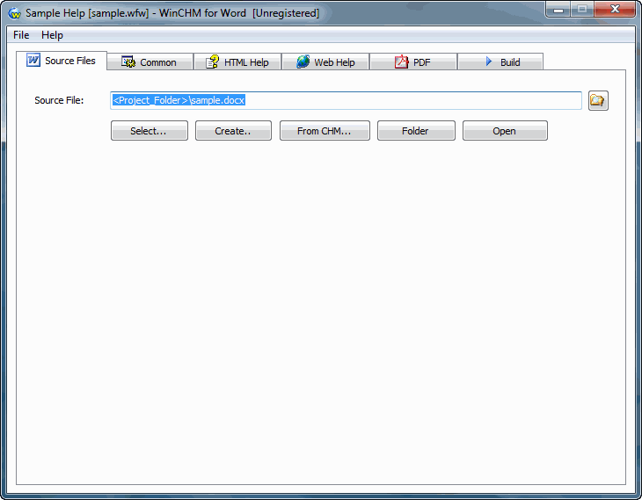
Task: Click the Open button
Action: tap(505, 131)
